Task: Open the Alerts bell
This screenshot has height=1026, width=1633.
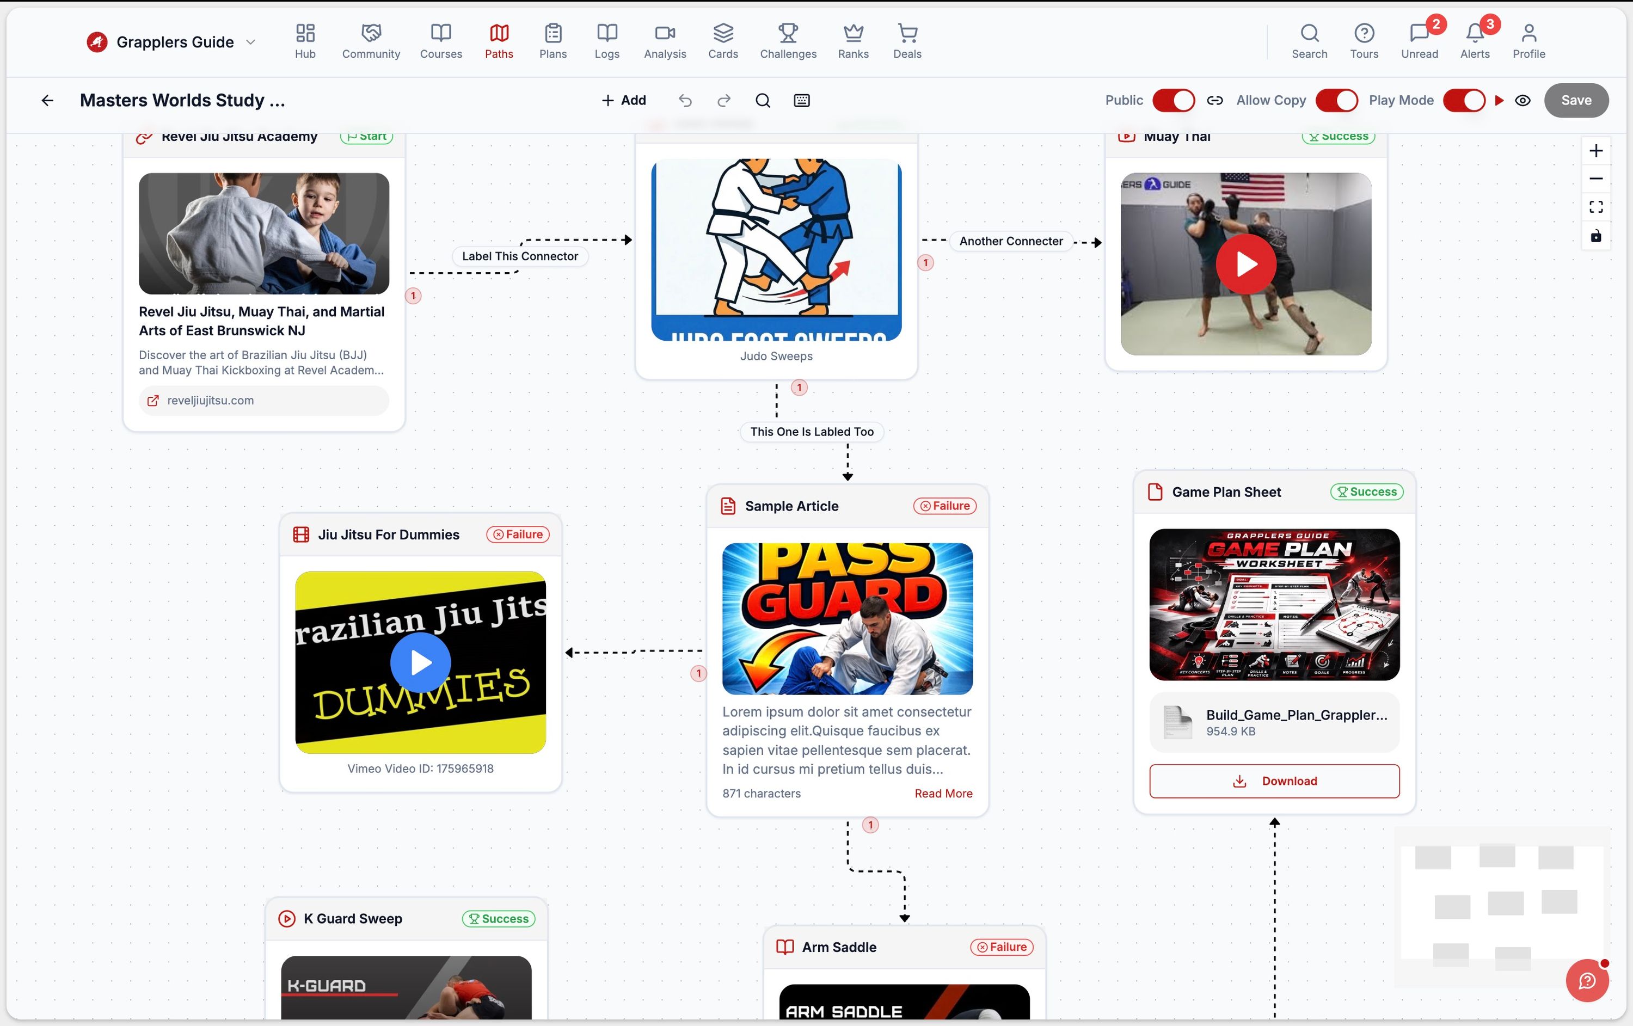Action: [1475, 41]
